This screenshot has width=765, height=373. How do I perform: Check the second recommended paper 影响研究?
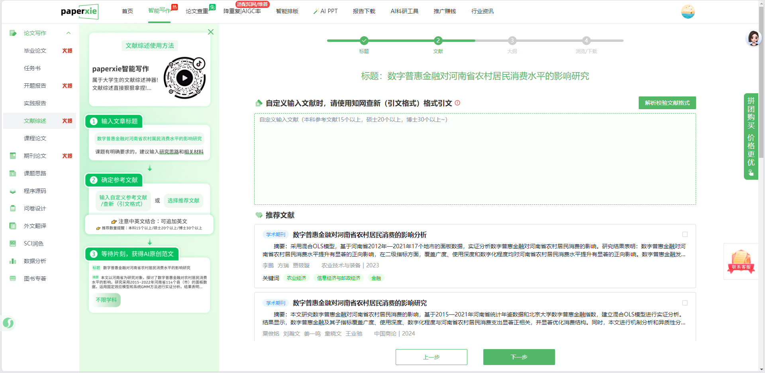pyautogui.click(x=685, y=303)
